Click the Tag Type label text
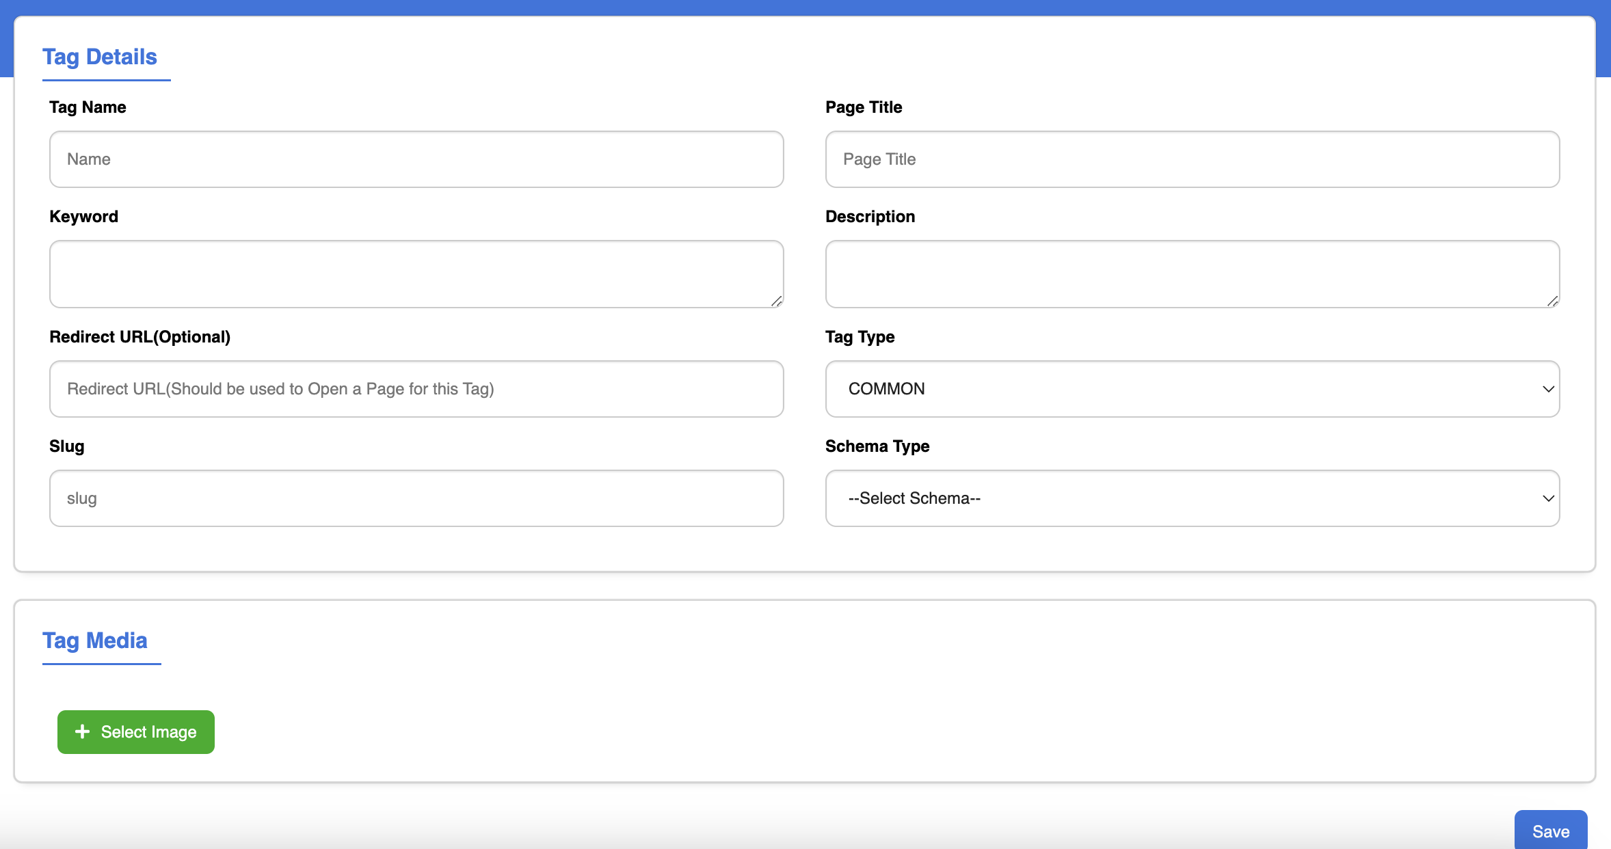 point(860,337)
